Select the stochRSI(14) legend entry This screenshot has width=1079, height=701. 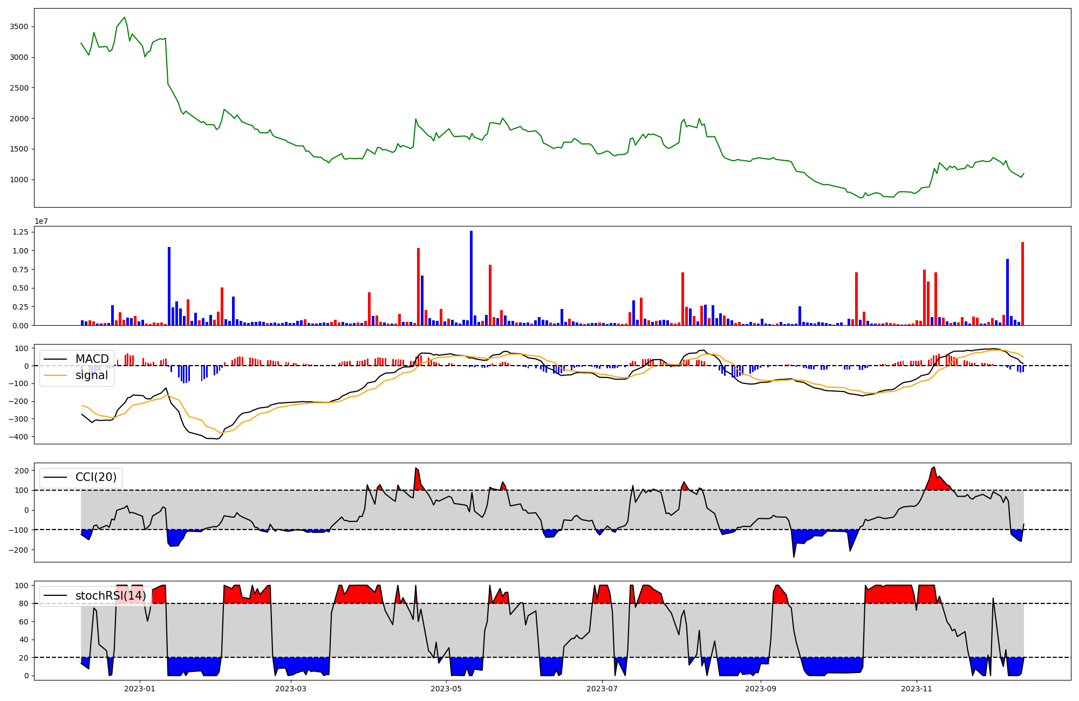(x=110, y=596)
